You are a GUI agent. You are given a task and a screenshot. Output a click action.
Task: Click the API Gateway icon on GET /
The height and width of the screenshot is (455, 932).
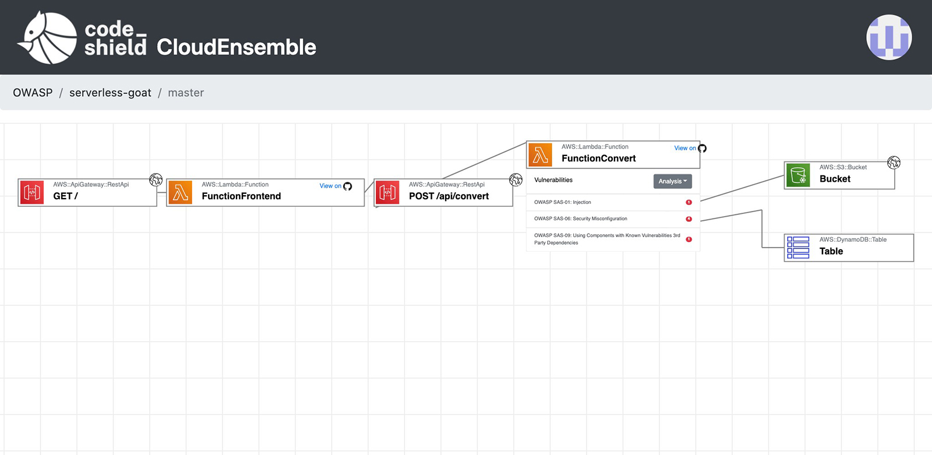[x=32, y=192]
